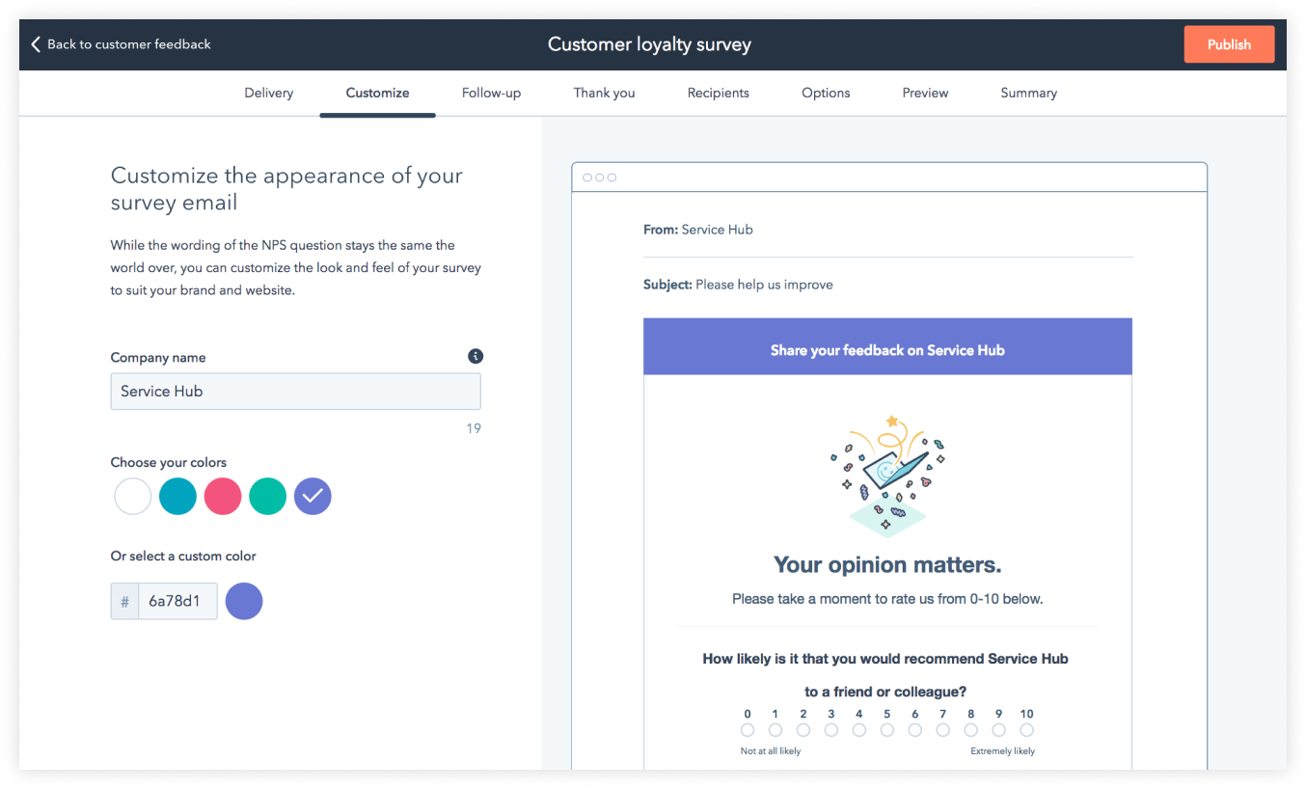Switch to the Options tab
The width and height of the screenshot is (1306, 789).
(x=825, y=93)
